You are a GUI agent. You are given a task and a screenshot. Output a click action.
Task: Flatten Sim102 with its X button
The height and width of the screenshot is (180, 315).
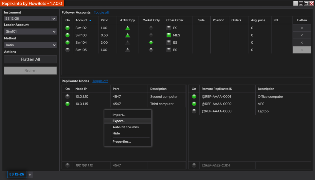(302, 28)
